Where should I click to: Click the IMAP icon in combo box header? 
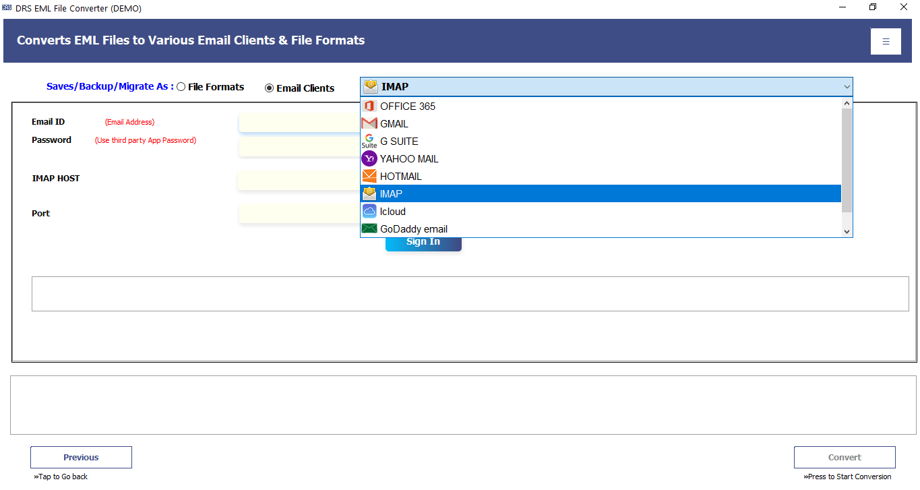pyautogui.click(x=370, y=86)
